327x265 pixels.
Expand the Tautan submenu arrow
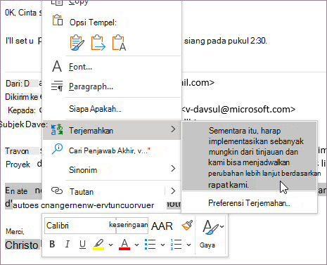pyautogui.click(x=173, y=190)
